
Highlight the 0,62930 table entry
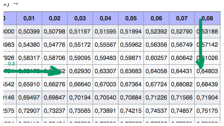pyautogui.click(x=80, y=71)
